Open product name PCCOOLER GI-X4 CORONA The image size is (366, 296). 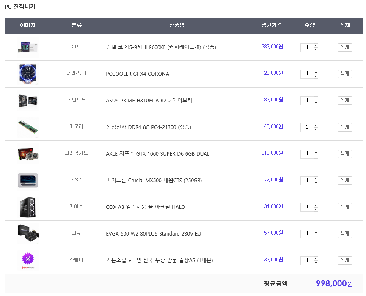[x=138, y=74]
